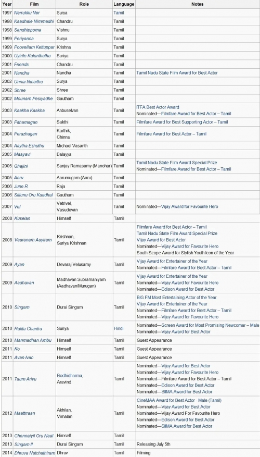Click Vijay Award for Best Actor under Vaaranam Aayiram
260x457 pixels.
click(x=161, y=240)
